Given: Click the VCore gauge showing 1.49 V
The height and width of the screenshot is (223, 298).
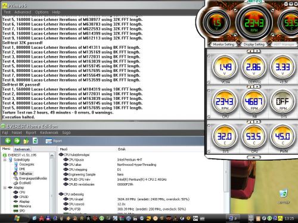Looking at the screenshot, I should tap(225, 67).
